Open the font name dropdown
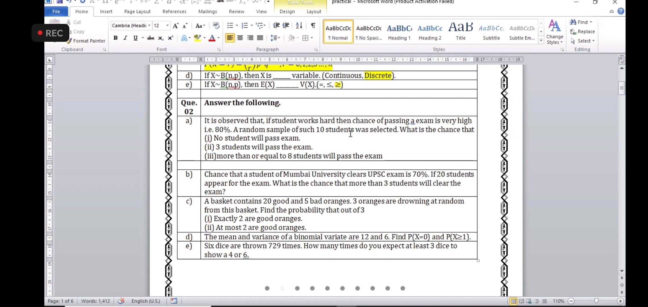The width and height of the screenshot is (648, 307). click(149, 26)
